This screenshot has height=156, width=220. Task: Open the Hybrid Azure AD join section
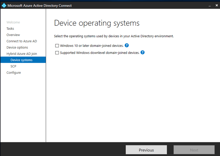click(x=22, y=54)
